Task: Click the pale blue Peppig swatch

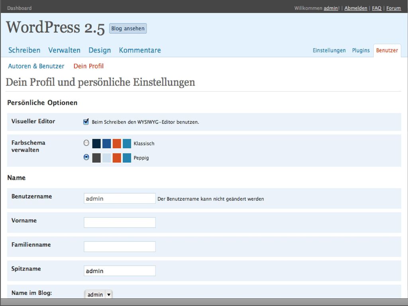Action: (x=106, y=158)
